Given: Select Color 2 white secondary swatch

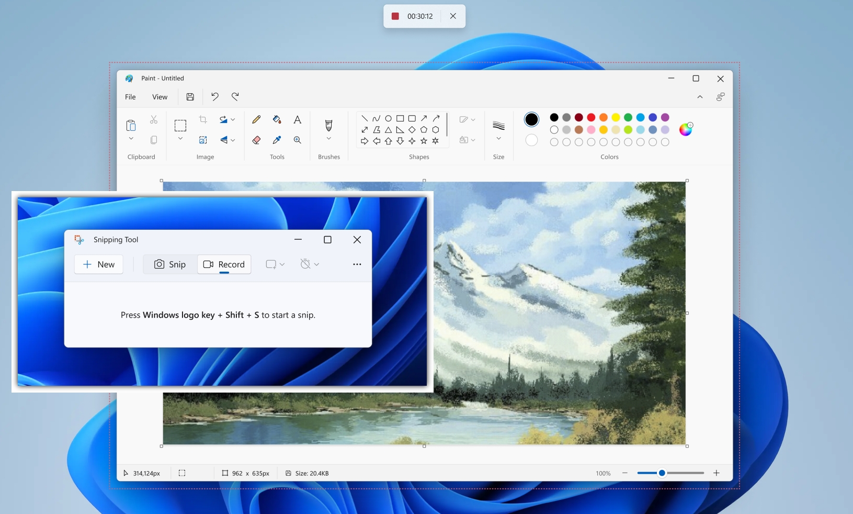Looking at the screenshot, I should click(531, 140).
